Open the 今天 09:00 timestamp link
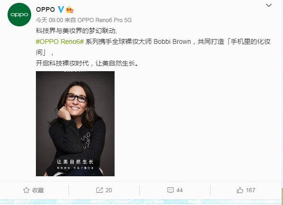Screen dimensions: 283x205 tap(49, 20)
